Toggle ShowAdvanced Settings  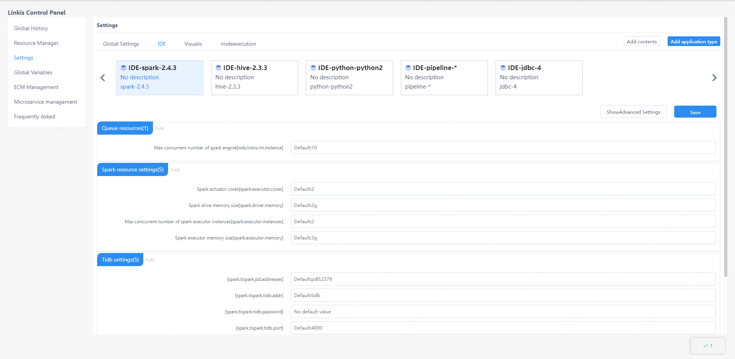633,112
